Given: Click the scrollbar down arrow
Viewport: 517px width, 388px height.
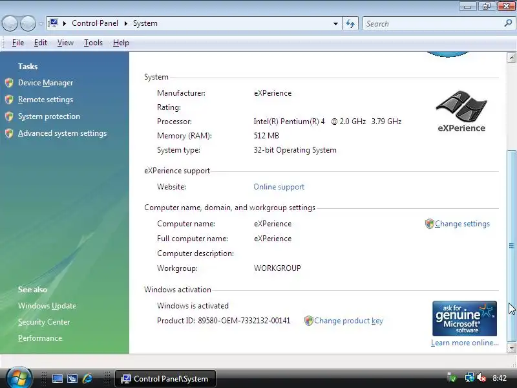Looking at the screenshot, I should (x=511, y=348).
